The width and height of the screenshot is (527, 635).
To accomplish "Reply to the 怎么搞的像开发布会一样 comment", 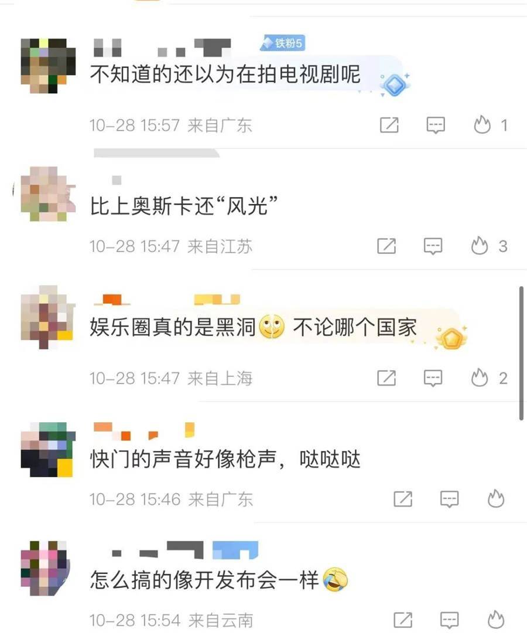I will tap(449, 620).
